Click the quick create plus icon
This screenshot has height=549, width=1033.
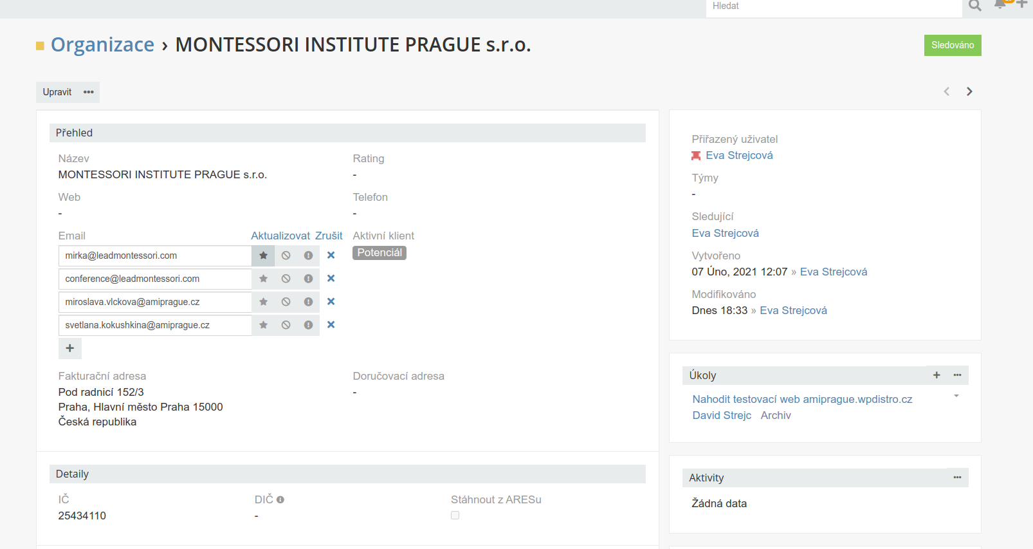tap(1021, 4)
